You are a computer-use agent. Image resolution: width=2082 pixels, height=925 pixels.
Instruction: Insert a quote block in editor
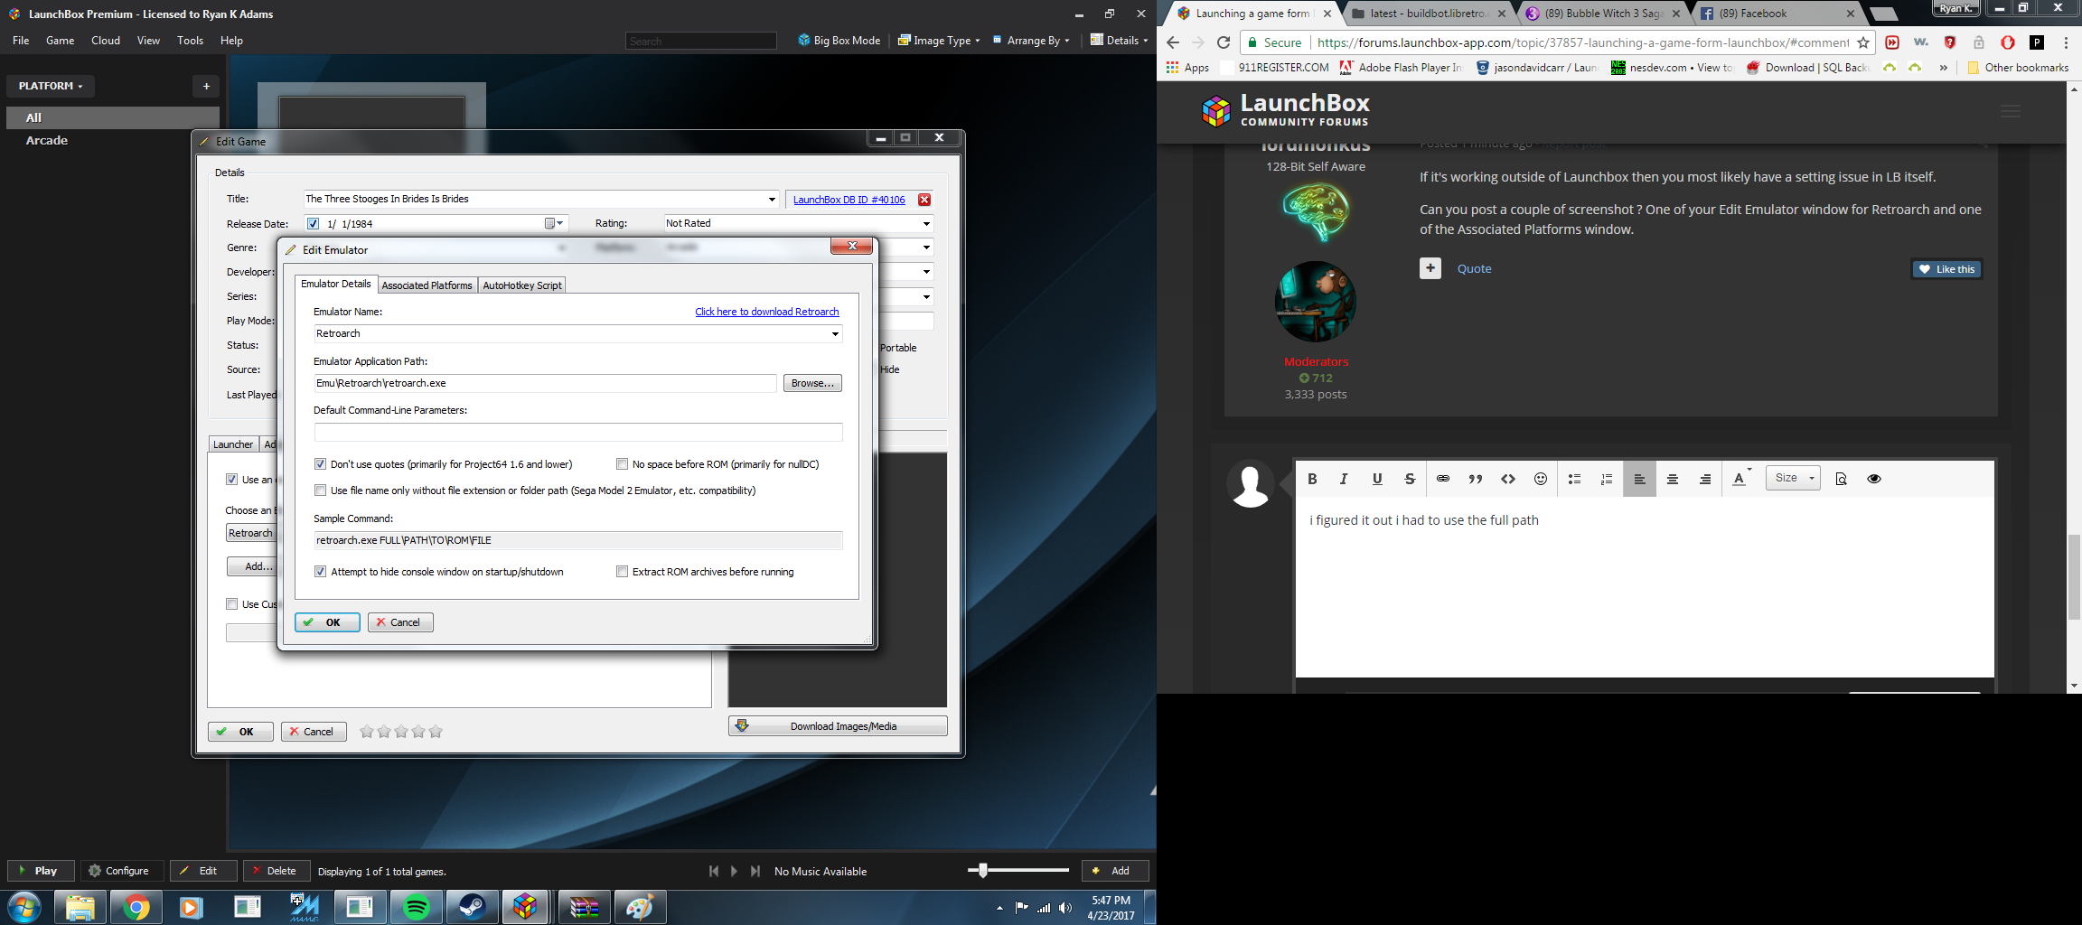point(1476,479)
